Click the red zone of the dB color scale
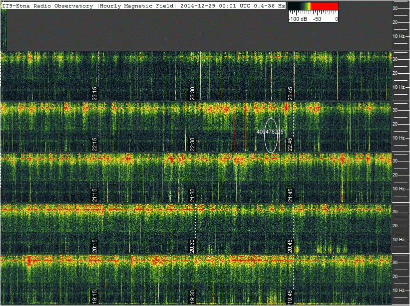Viewport: 410px width, 306px height. coord(326,6)
